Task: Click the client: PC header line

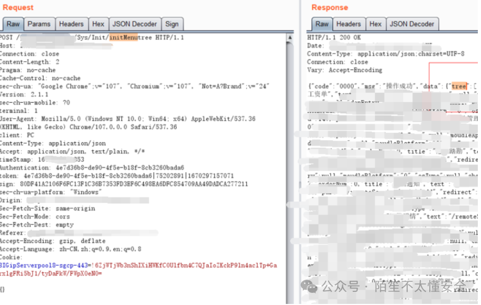Action: [x=17, y=135]
